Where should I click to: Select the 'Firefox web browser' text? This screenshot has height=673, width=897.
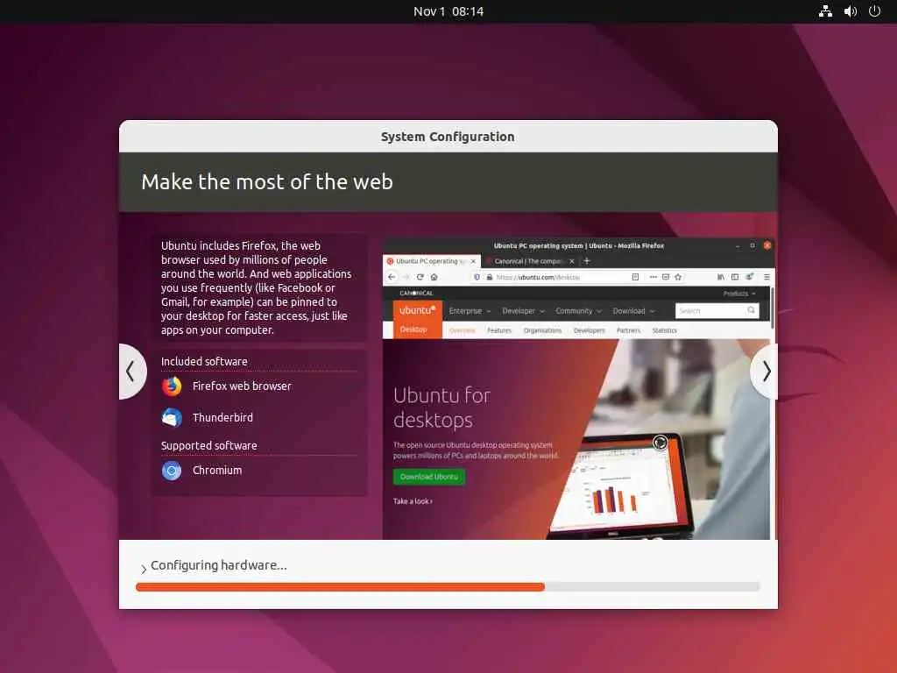click(242, 386)
